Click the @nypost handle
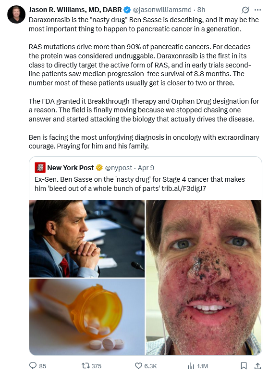The image size is (269, 376). (119, 168)
